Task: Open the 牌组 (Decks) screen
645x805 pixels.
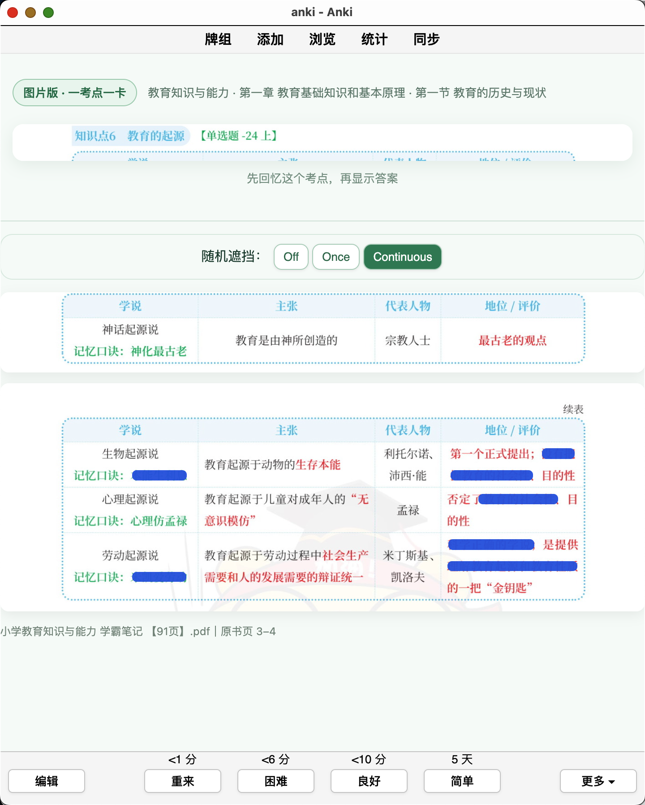Action: point(218,39)
